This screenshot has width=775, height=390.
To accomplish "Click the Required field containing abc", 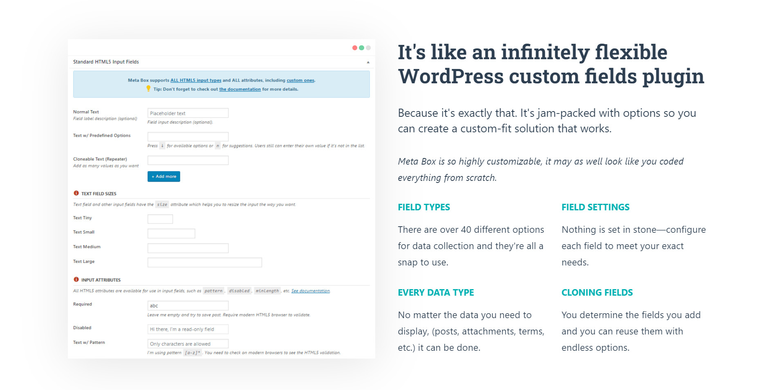I will pyautogui.click(x=188, y=305).
